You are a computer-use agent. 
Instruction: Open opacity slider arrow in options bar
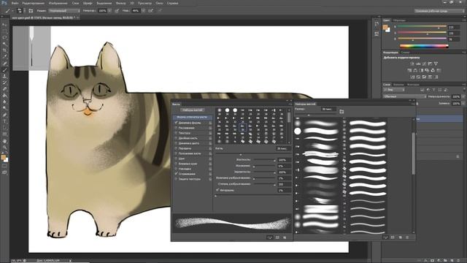click(109, 11)
